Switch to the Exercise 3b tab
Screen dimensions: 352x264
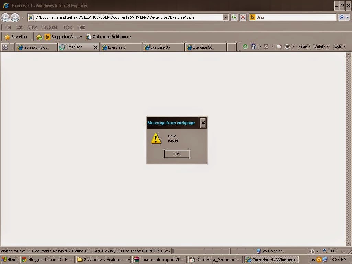163,47
